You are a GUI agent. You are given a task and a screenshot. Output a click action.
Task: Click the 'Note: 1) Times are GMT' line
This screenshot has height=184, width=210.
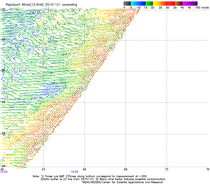[90, 176]
